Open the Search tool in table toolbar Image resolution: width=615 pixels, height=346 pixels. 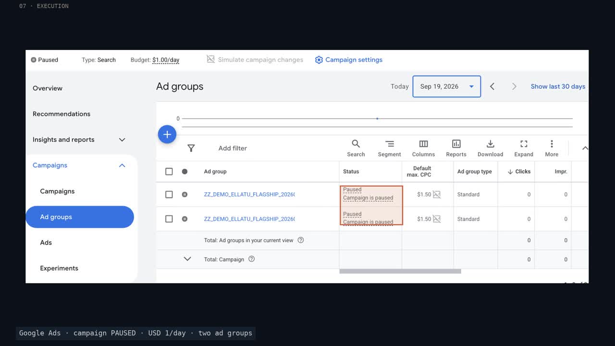356,148
